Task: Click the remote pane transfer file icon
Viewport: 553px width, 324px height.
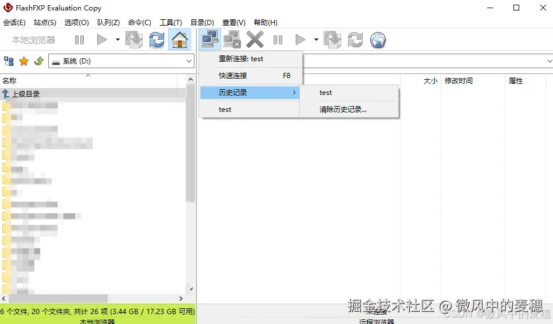Action: point(332,40)
